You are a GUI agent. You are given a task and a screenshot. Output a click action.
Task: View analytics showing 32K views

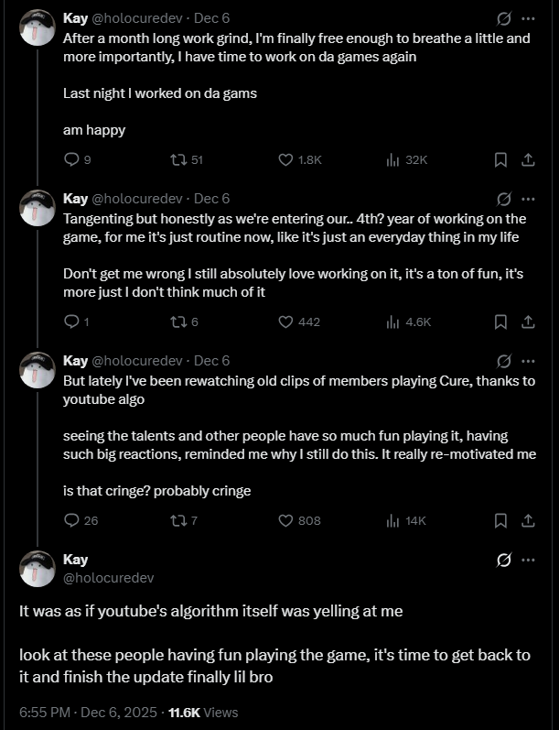pyautogui.click(x=393, y=159)
